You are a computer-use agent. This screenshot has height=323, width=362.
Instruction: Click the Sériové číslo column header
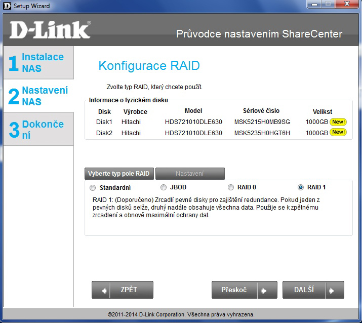(261, 111)
